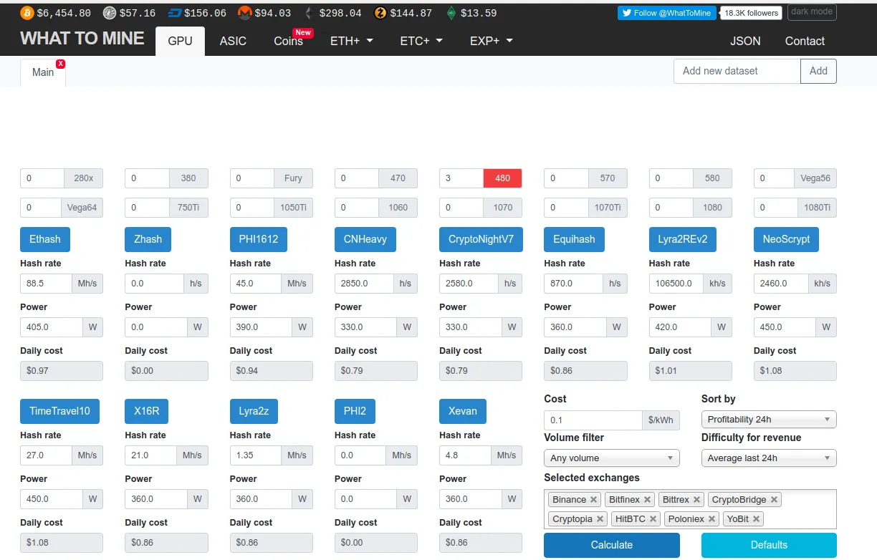
Task: Remove Poloniex exchange tag
Action: pyautogui.click(x=711, y=519)
